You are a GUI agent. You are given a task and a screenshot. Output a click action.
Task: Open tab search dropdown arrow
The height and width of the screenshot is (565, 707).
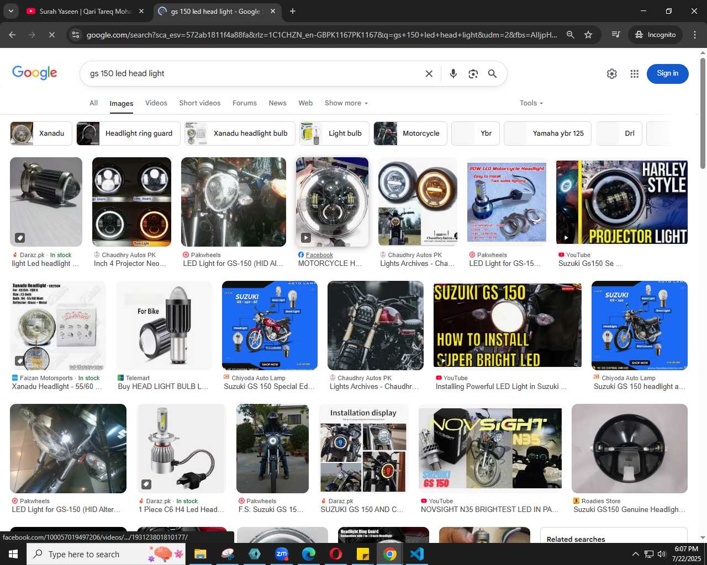click(10, 11)
